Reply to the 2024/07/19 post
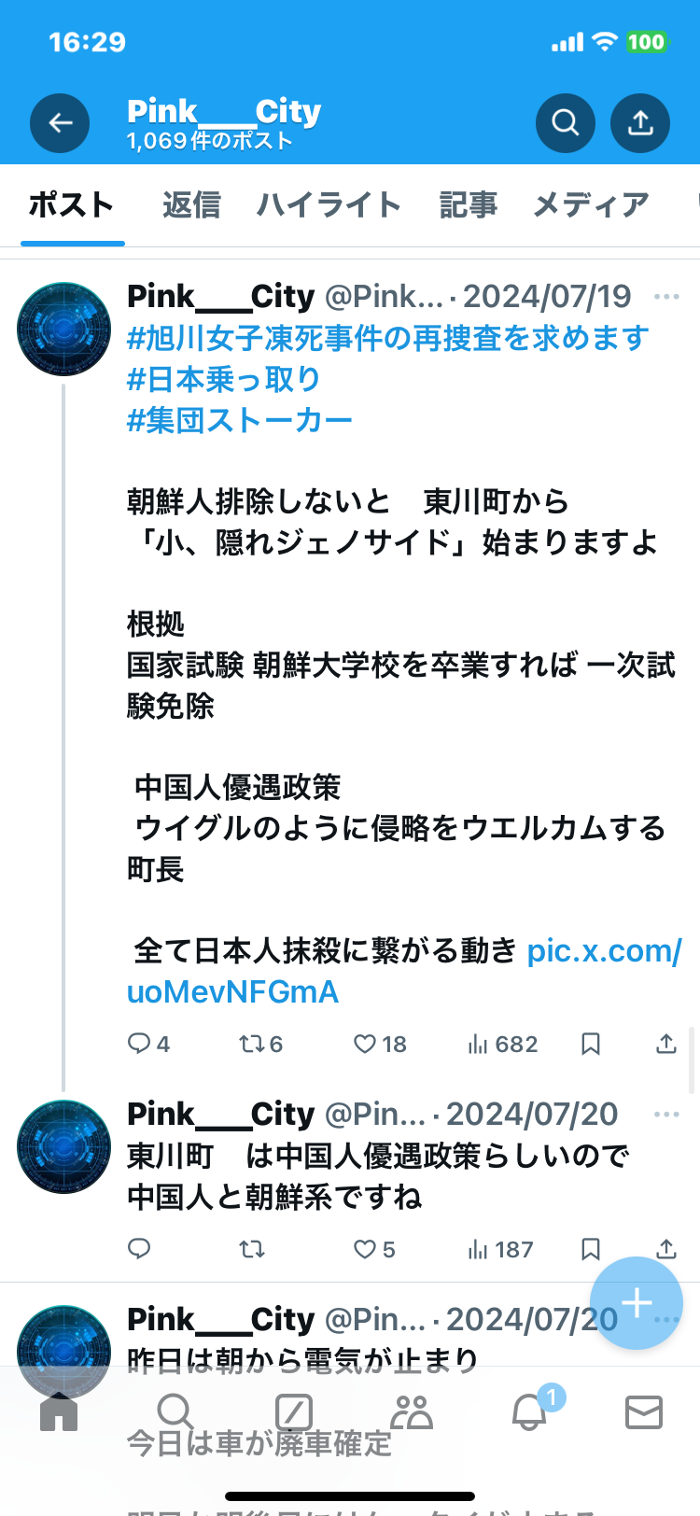 [139, 1044]
